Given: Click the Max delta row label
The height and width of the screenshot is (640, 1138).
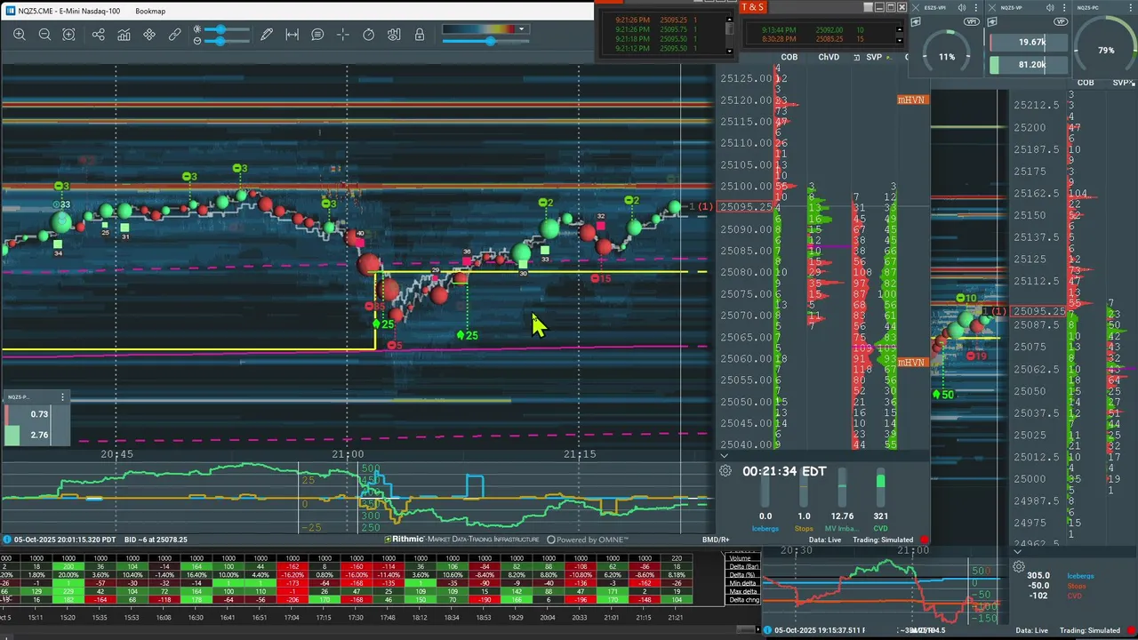Looking at the screenshot, I should click(x=741, y=591).
